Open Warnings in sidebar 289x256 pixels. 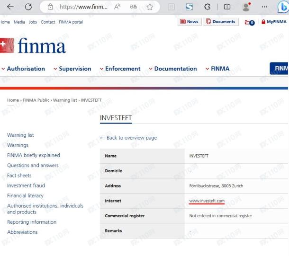click(18, 145)
